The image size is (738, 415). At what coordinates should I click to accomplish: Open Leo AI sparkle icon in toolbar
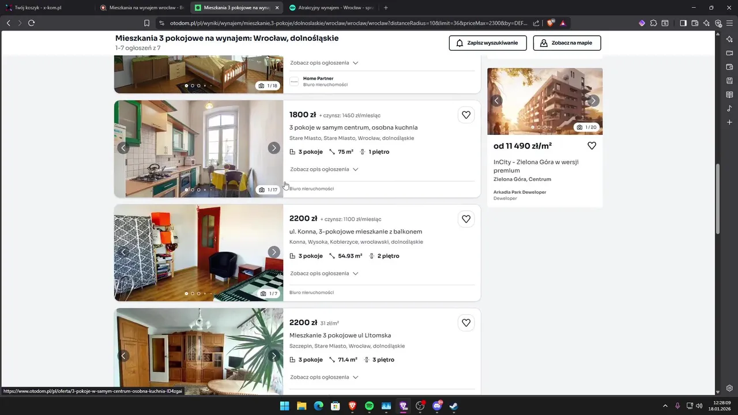point(707,23)
